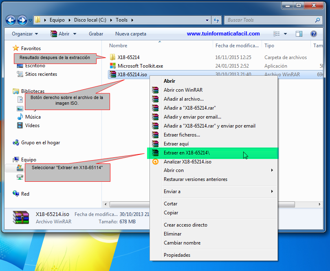
Task: Click the change view icon
Action: point(277,34)
